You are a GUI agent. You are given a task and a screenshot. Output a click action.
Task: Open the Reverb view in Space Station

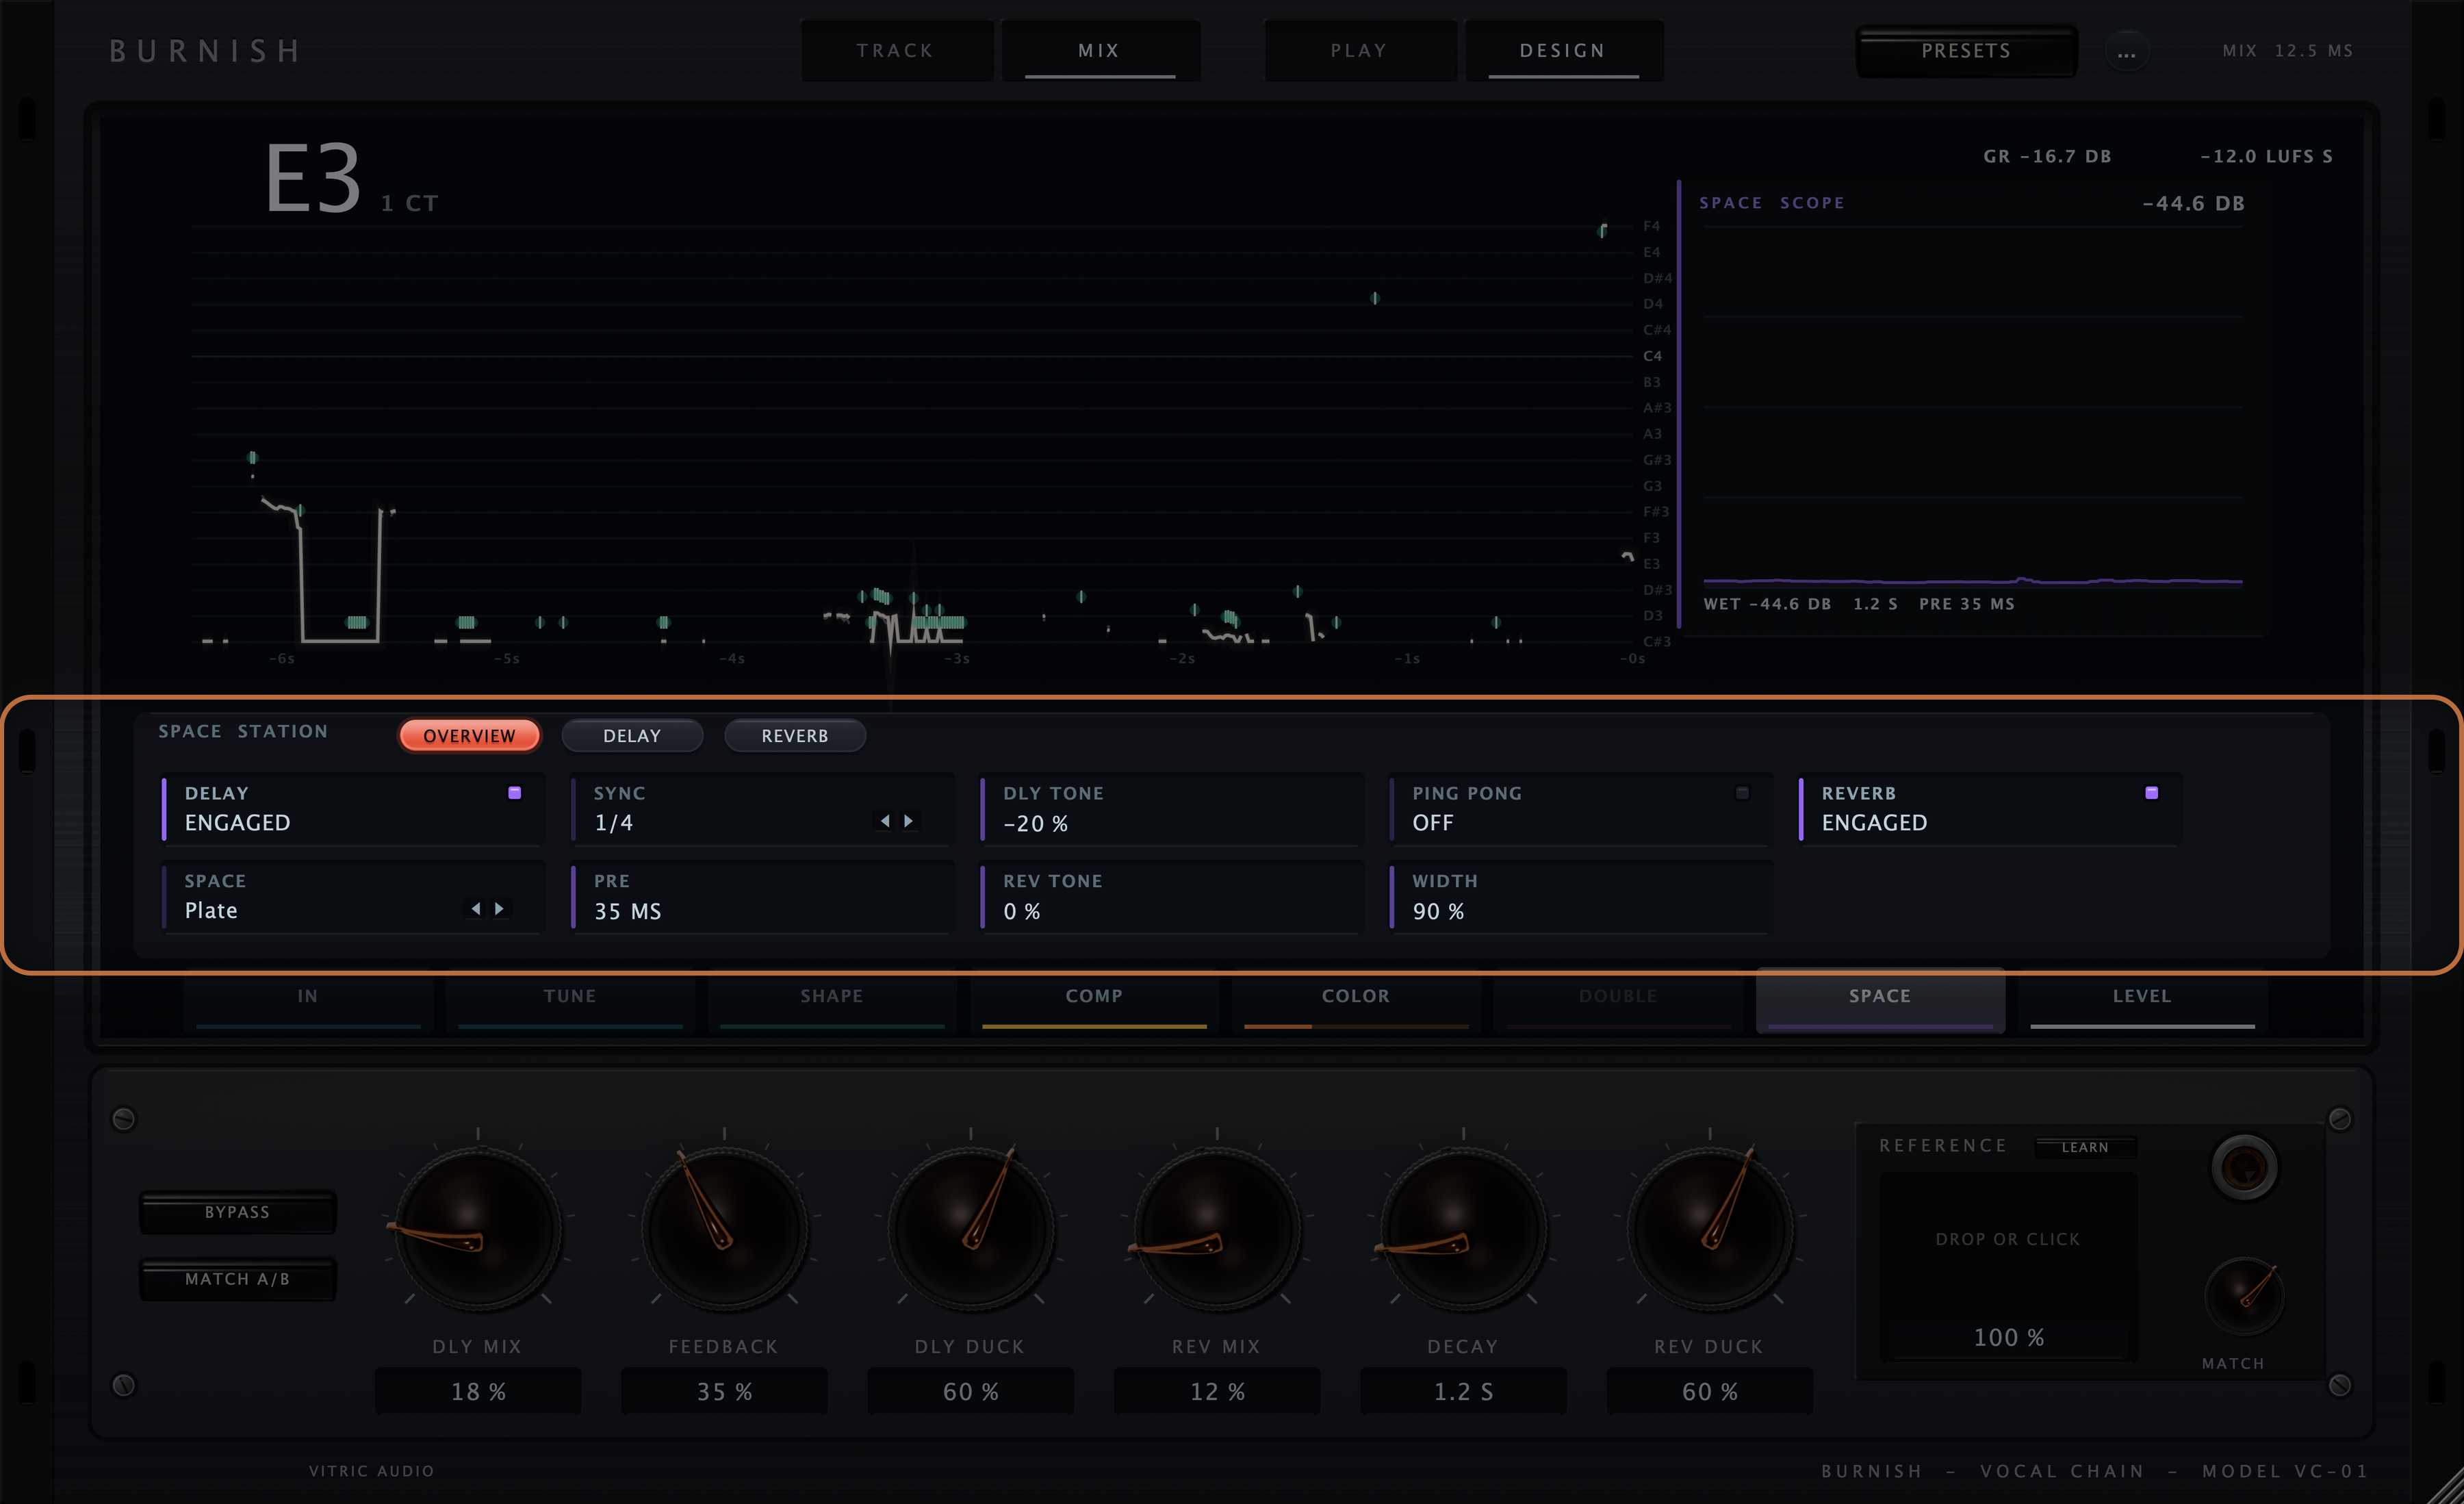[795, 736]
